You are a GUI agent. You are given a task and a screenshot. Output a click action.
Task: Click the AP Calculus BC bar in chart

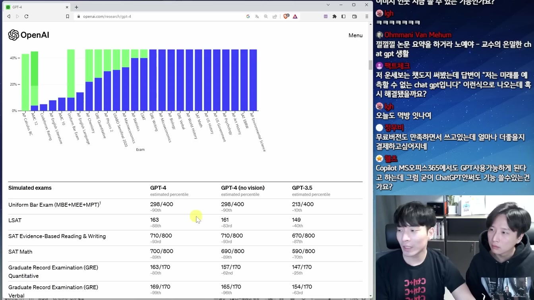tap(25, 82)
